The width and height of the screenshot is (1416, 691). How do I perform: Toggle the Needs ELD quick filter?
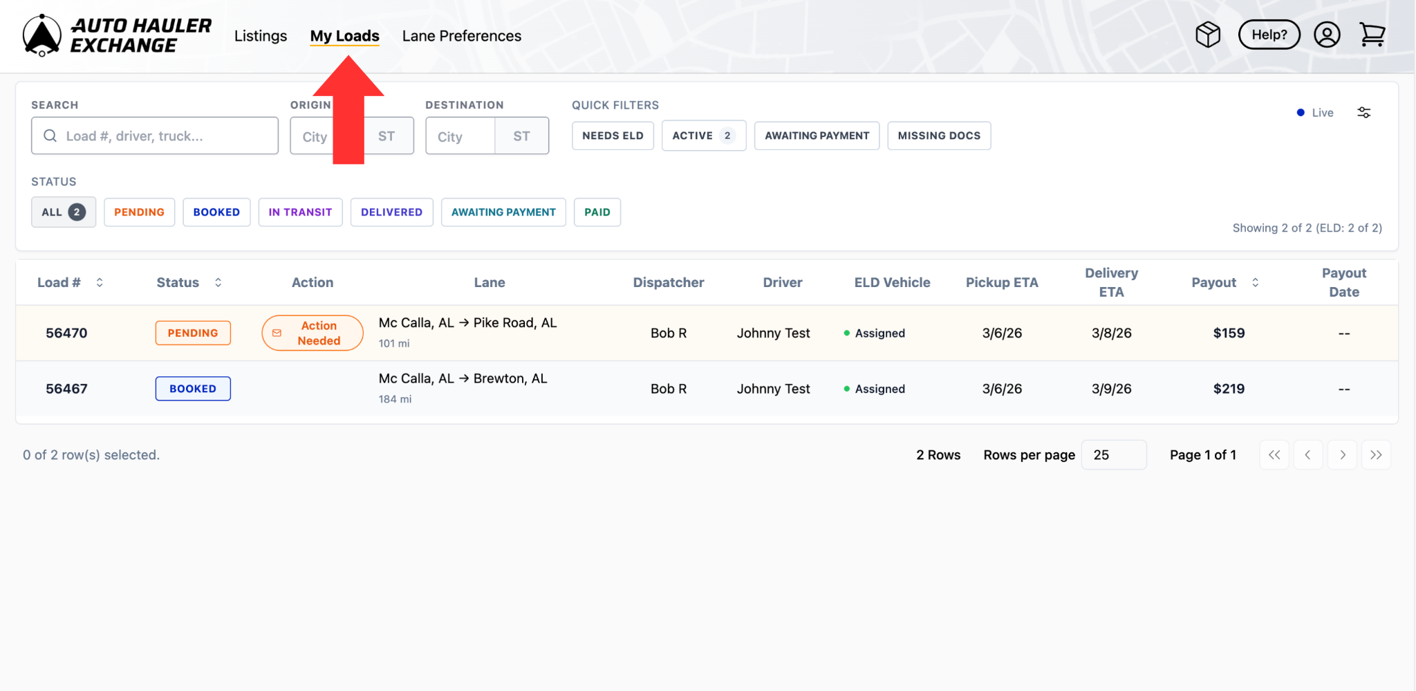(x=613, y=136)
